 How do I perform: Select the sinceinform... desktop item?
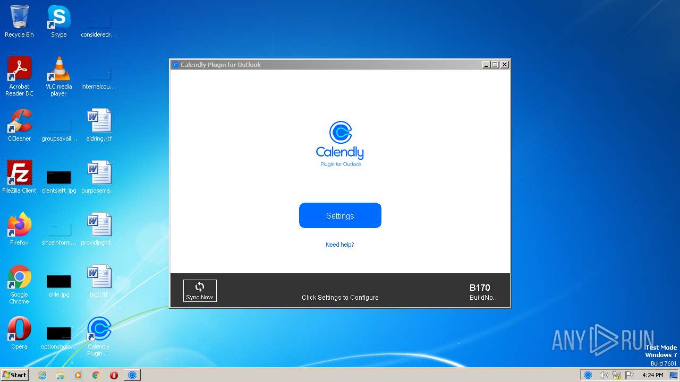pyautogui.click(x=58, y=235)
